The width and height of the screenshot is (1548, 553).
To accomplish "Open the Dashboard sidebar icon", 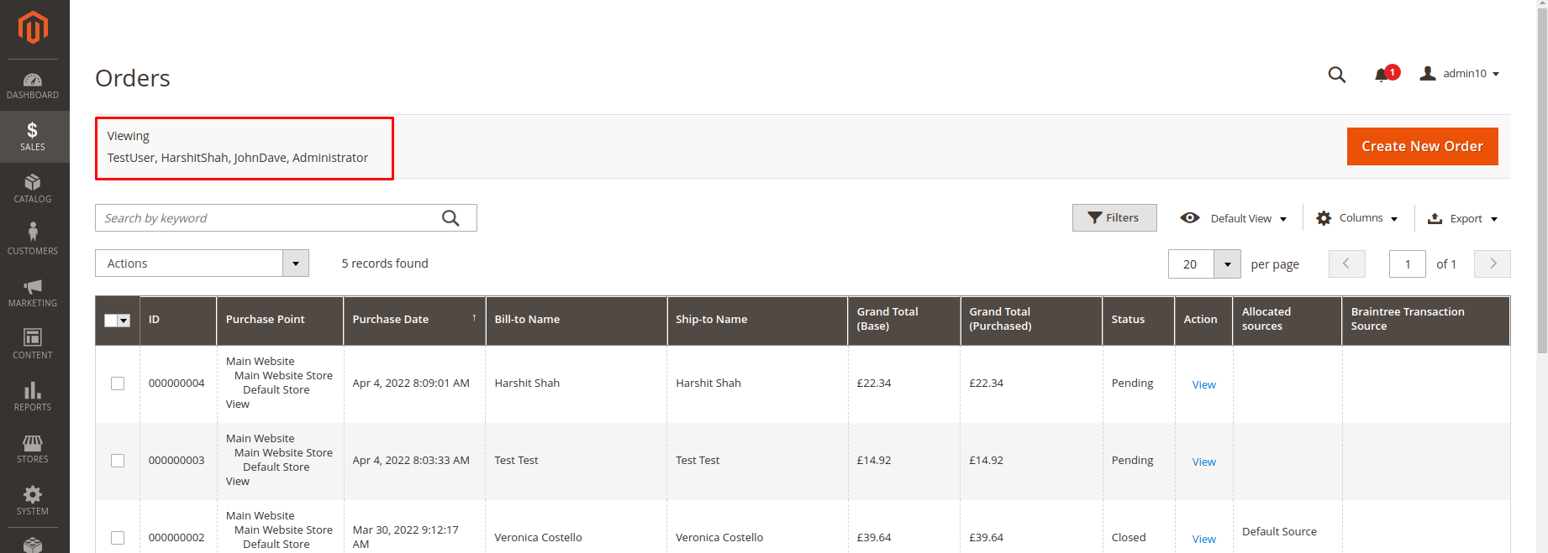I will click(x=33, y=86).
